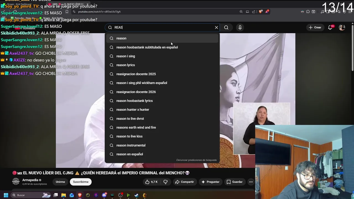Clear the search text with the X icon
The height and width of the screenshot is (199, 354).
coord(217,27)
